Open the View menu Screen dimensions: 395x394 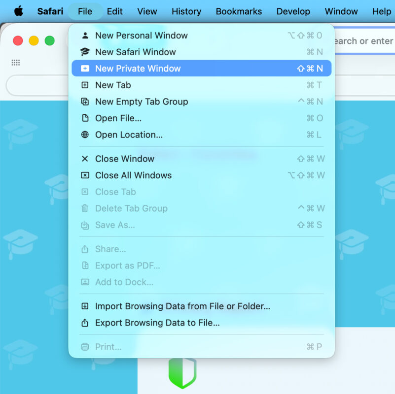click(147, 11)
